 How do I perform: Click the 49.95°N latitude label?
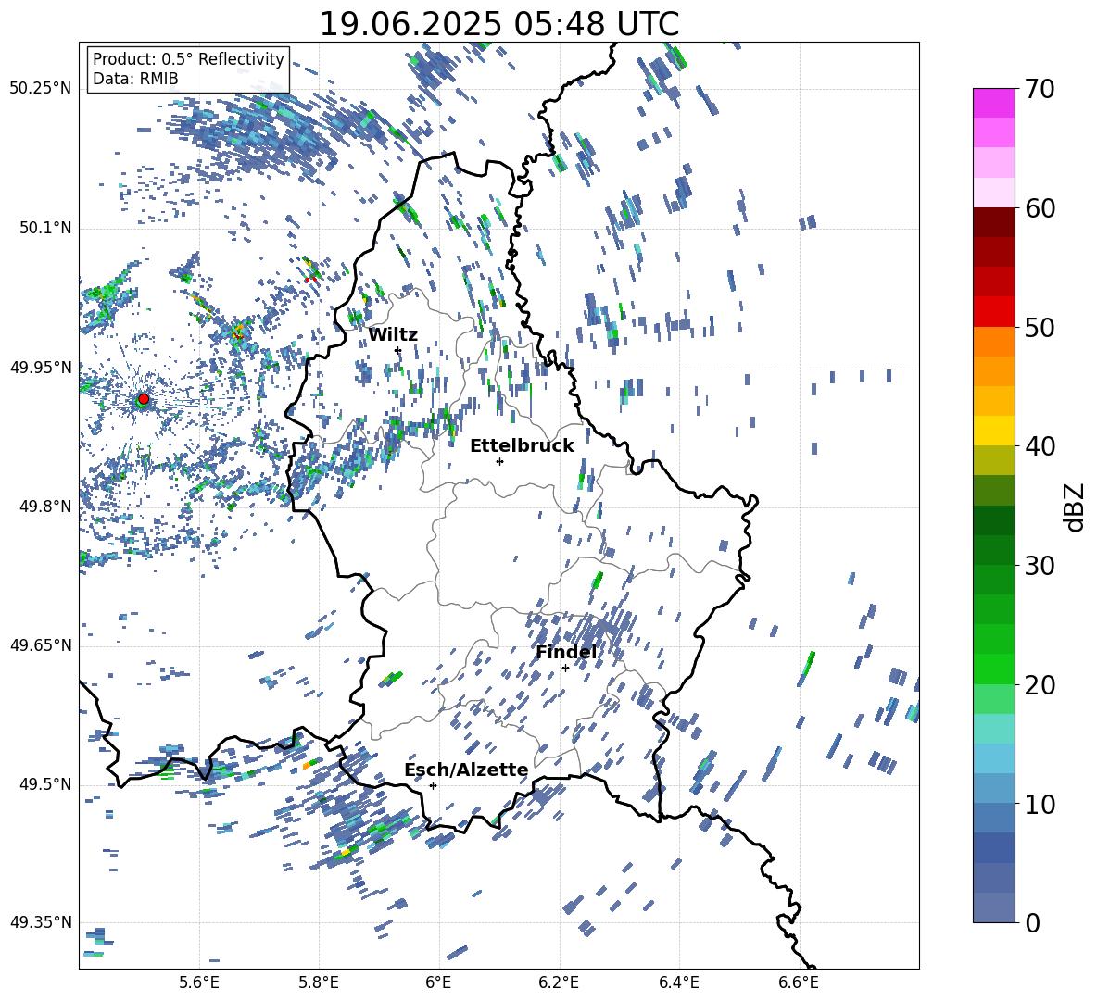coord(40,368)
